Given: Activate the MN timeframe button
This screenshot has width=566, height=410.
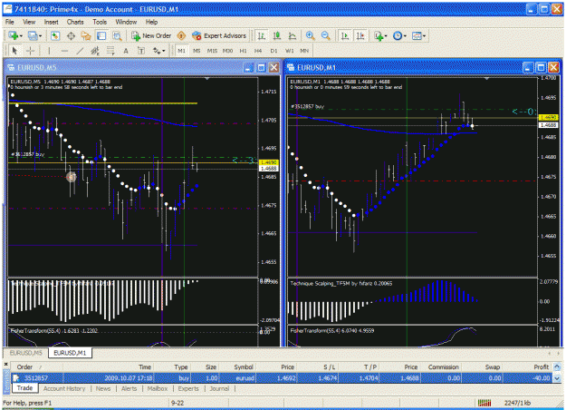Looking at the screenshot, I should [x=304, y=51].
